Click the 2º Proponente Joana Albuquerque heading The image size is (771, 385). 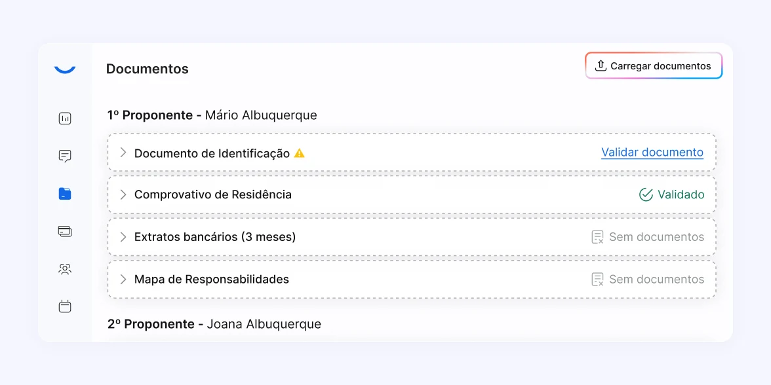214,324
